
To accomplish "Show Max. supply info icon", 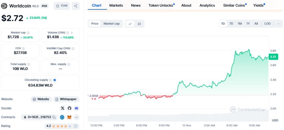I will (69, 64).
